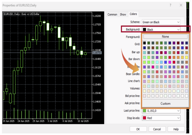This screenshot has height=135, width=192.
Task: Click the red Stop levels color swatch
Action: [145, 118]
